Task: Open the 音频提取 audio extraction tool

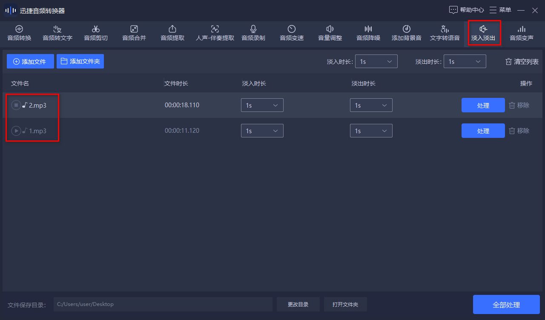Action: tap(172, 33)
